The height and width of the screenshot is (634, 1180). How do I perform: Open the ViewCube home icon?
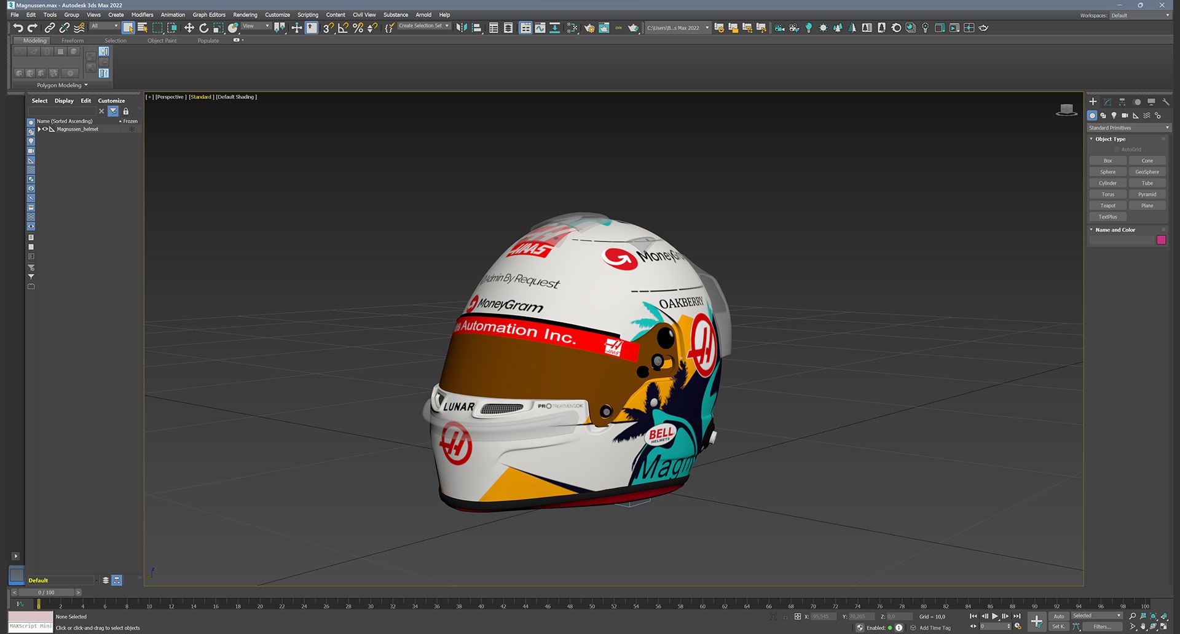tap(1066, 110)
